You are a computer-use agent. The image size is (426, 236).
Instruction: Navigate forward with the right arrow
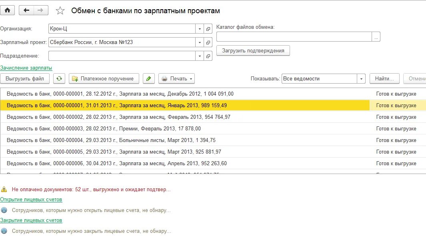click(x=41, y=10)
